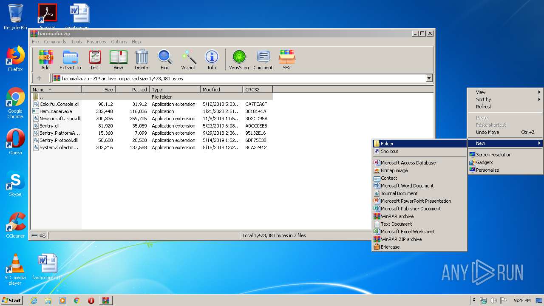Click the Add toolbar icon in WinRAR
Viewport: 544px width, 306px height.
pyautogui.click(x=45, y=59)
